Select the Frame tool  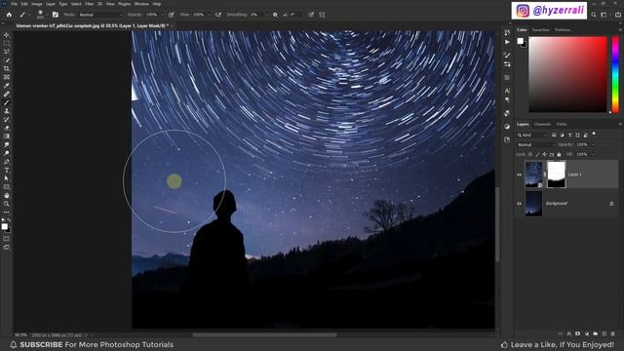[x=7, y=77]
